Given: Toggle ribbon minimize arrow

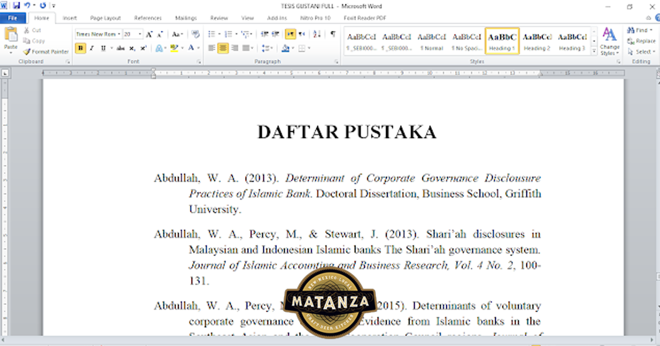Looking at the screenshot, I should [648, 18].
